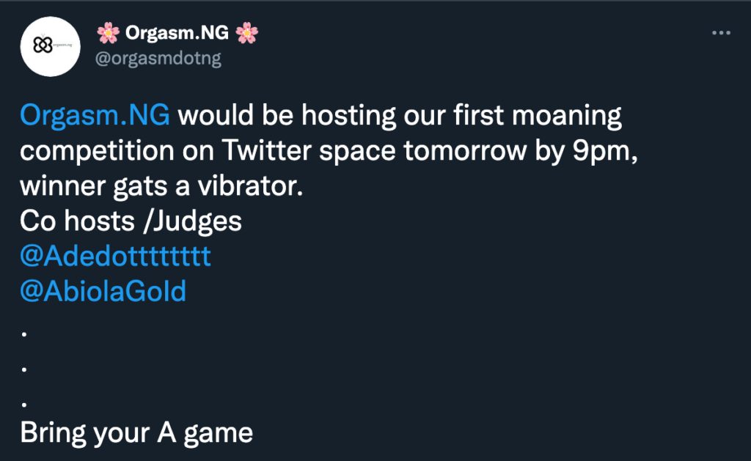Viewport: 751px width, 461px height.
Task: Click the "Co hosts /Judges" text line
Action: (x=131, y=221)
